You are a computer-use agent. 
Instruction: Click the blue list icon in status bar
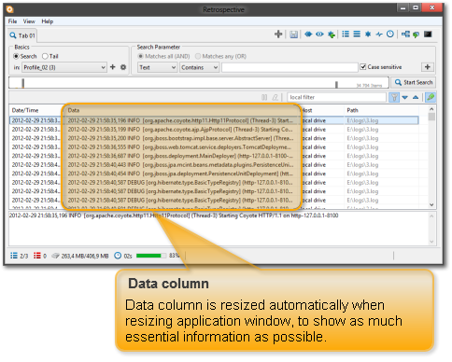coord(14,256)
